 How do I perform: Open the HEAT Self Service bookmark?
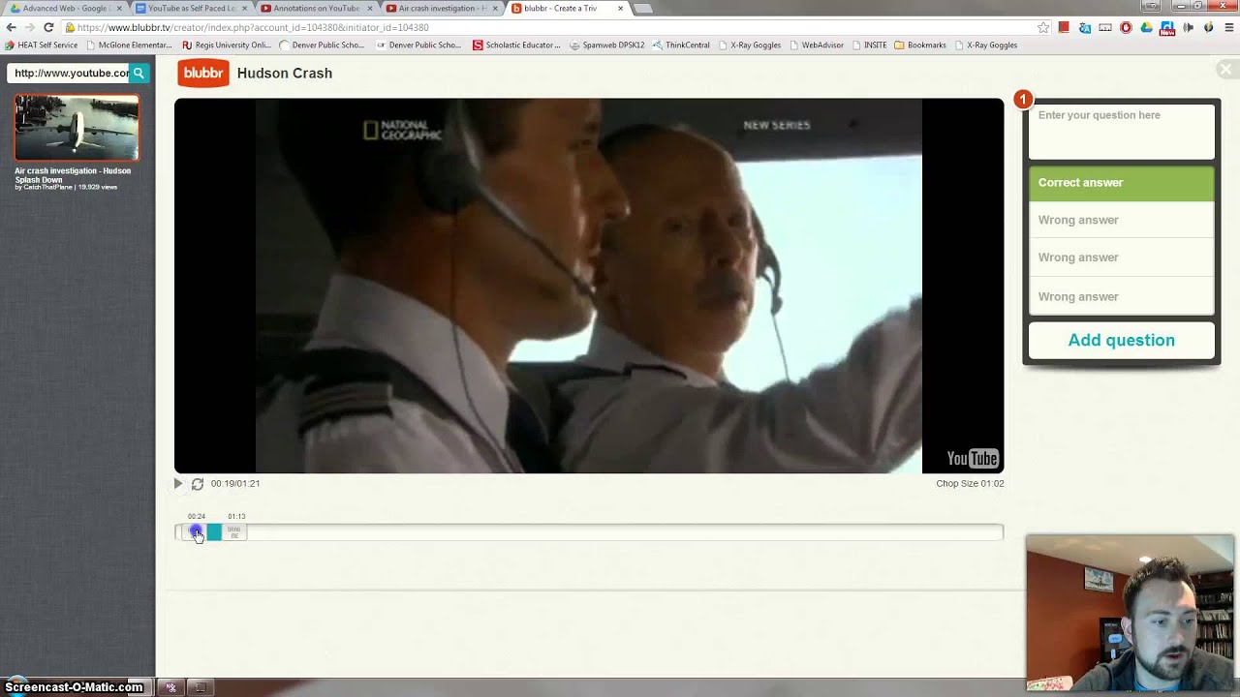(x=42, y=45)
